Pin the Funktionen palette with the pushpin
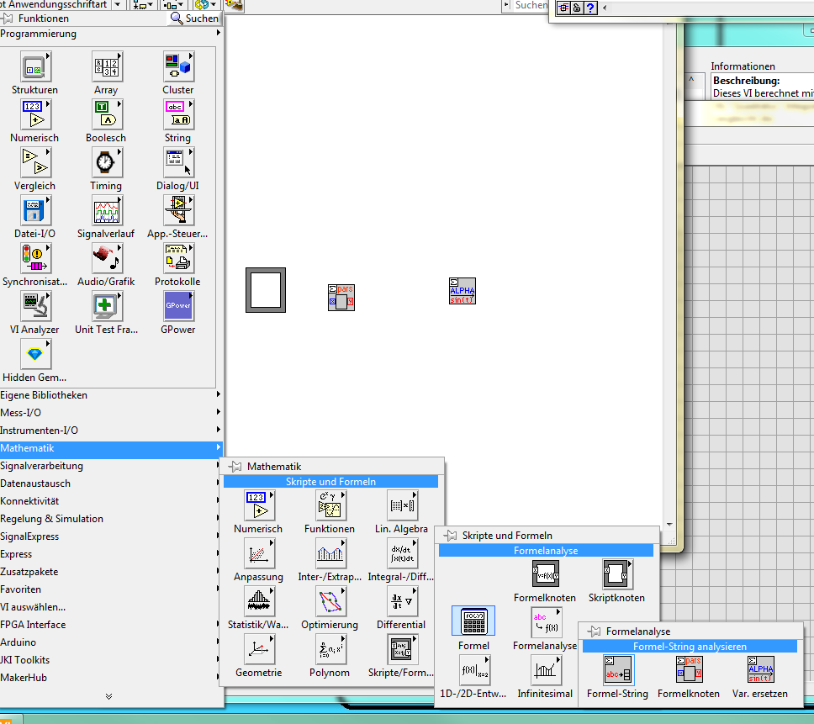The image size is (814, 724). tap(8, 18)
